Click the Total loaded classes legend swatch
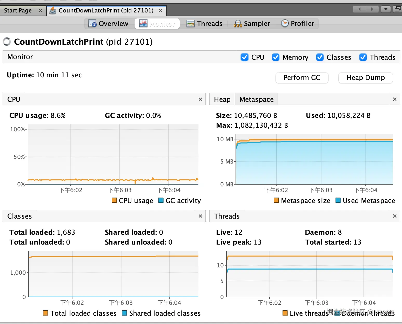 (45, 313)
